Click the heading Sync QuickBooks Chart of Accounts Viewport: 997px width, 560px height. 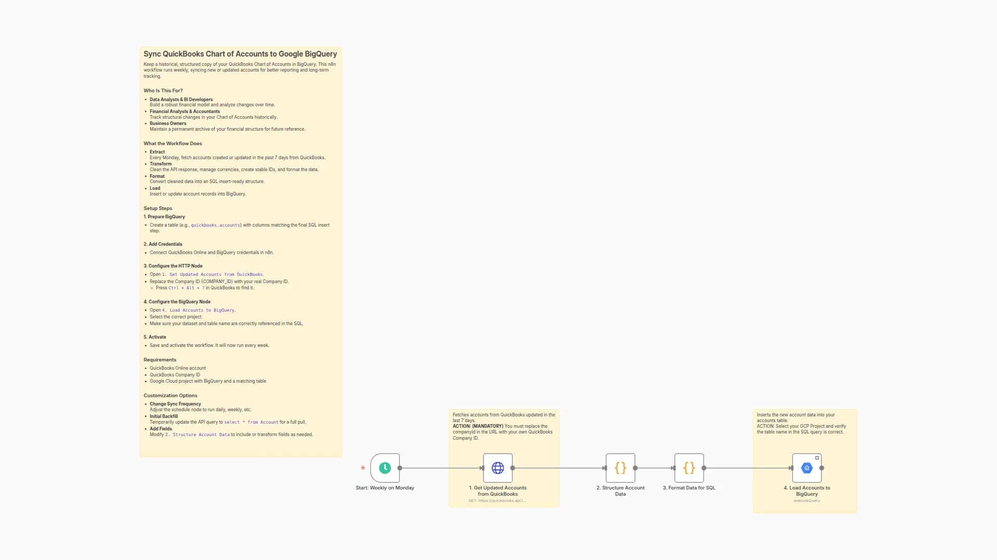tap(240, 54)
